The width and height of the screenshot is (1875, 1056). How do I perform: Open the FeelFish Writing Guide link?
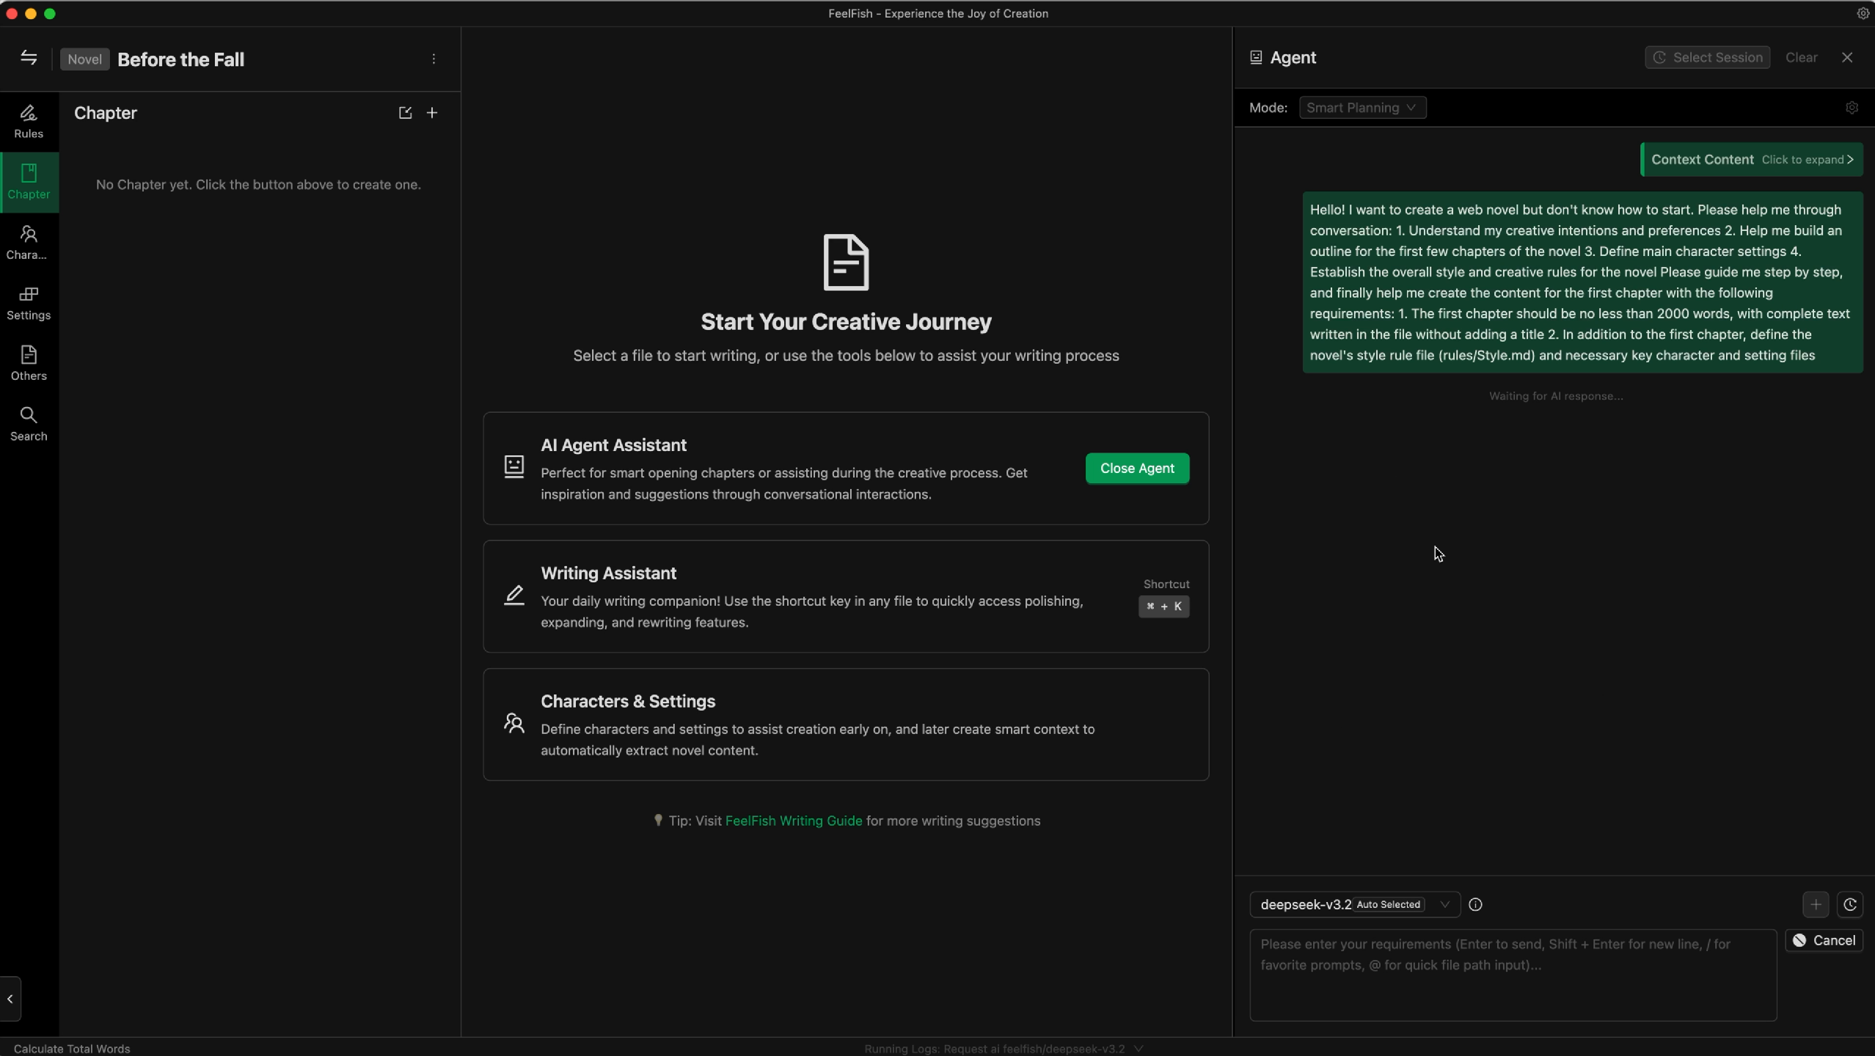pos(794,821)
